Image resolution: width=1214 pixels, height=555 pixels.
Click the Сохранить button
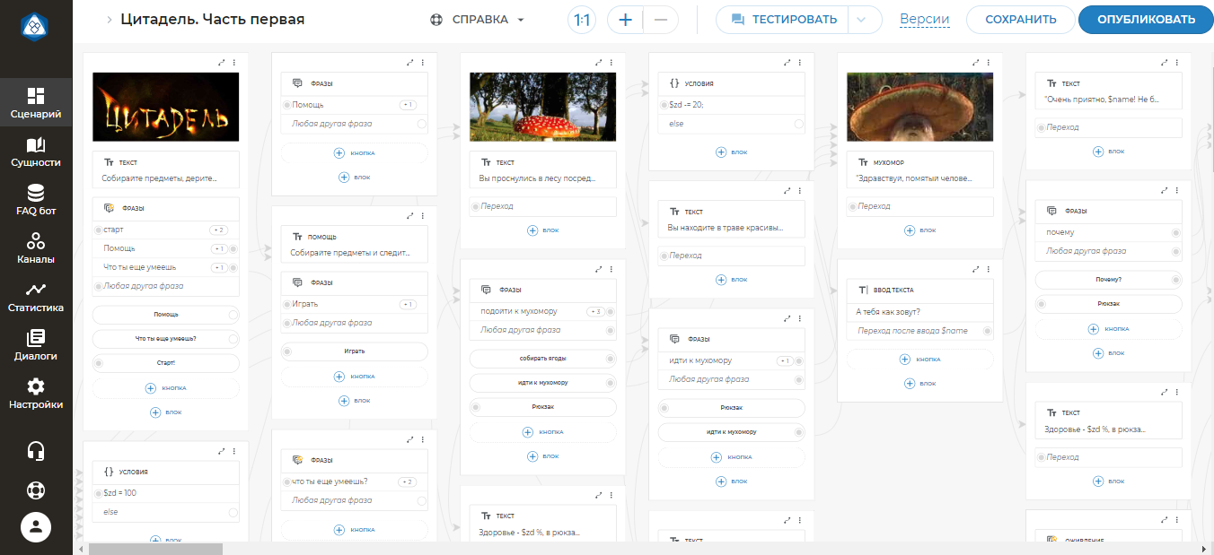(1020, 20)
